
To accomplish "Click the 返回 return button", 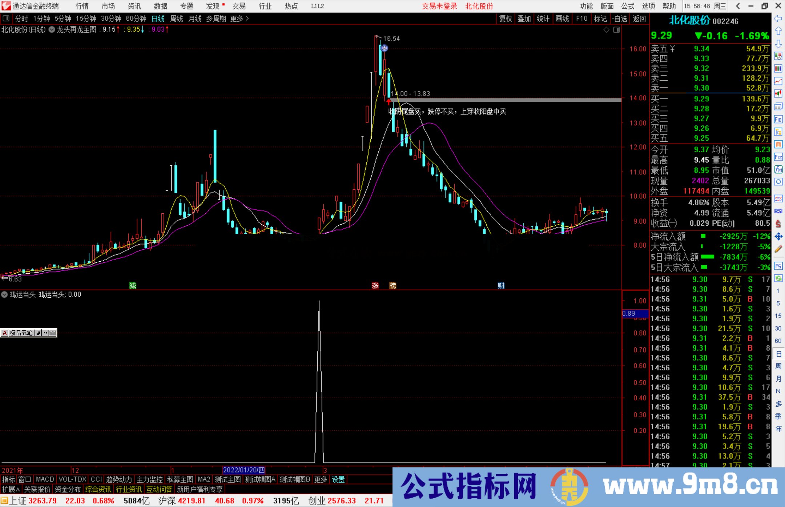I will click(x=639, y=19).
